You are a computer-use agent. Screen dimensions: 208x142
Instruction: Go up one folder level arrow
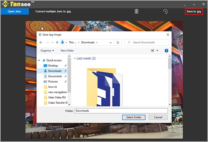57,42
